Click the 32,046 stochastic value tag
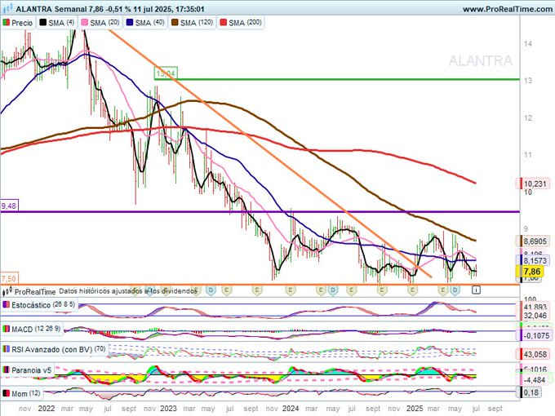 pos(535,315)
